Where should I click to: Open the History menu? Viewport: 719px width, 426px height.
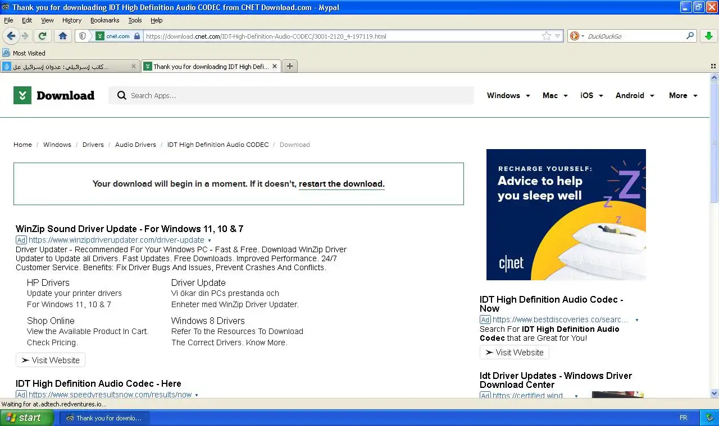pos(72,20)
